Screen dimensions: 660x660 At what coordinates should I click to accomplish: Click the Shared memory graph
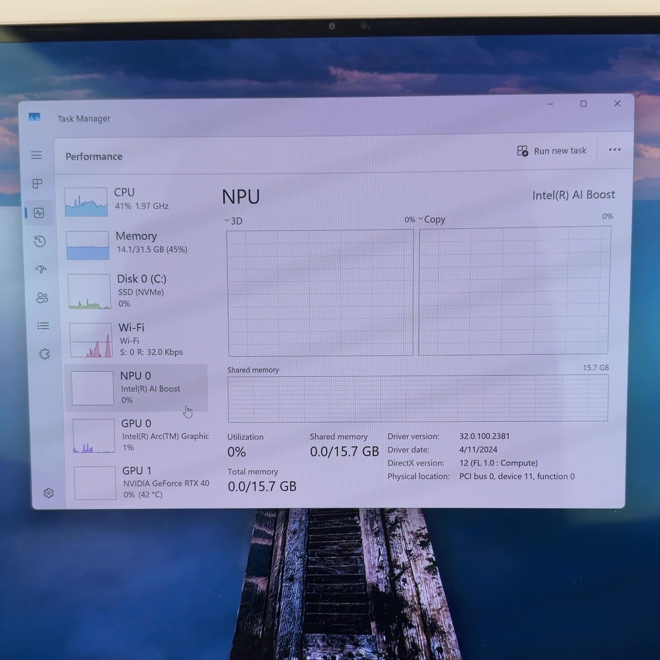[x=418, y=399]
